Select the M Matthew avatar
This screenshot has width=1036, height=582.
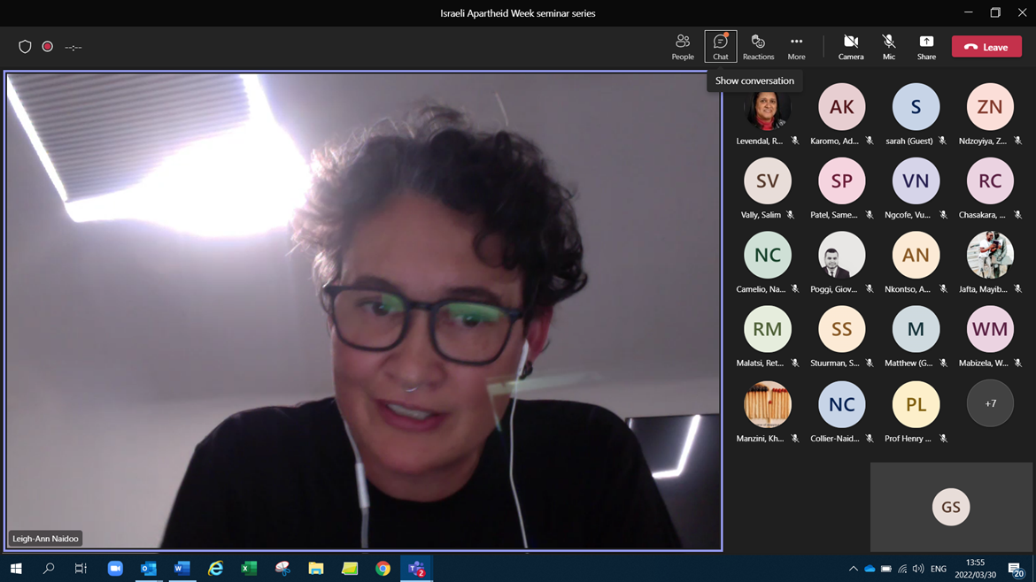(x=916, y=329)
